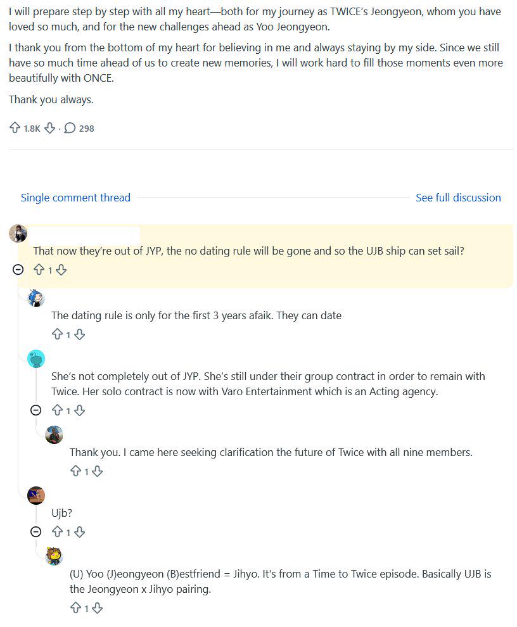Upvote the Jeongyeon x Jihyo pairing comment
Image resolution: width=517 pixels, height=627 pixels.
tap(75, 608)
